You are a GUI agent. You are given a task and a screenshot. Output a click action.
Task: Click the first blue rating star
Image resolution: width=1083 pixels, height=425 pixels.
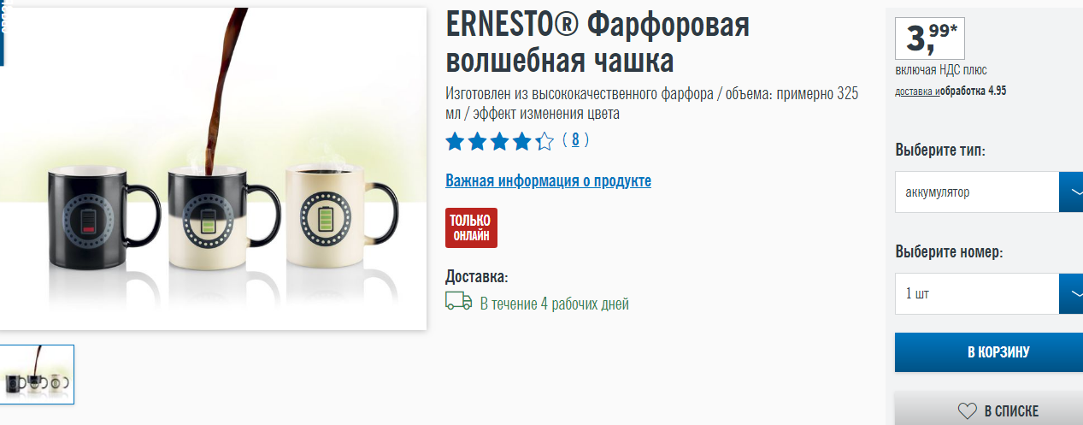point(455,141)
